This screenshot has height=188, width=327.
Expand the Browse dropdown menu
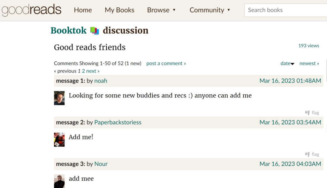tap(161, 10)
